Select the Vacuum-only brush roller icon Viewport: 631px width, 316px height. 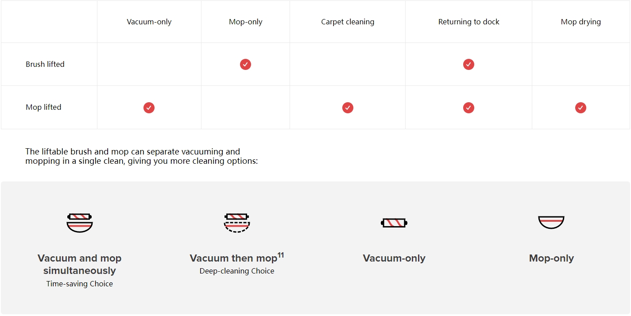pos(394,223)
